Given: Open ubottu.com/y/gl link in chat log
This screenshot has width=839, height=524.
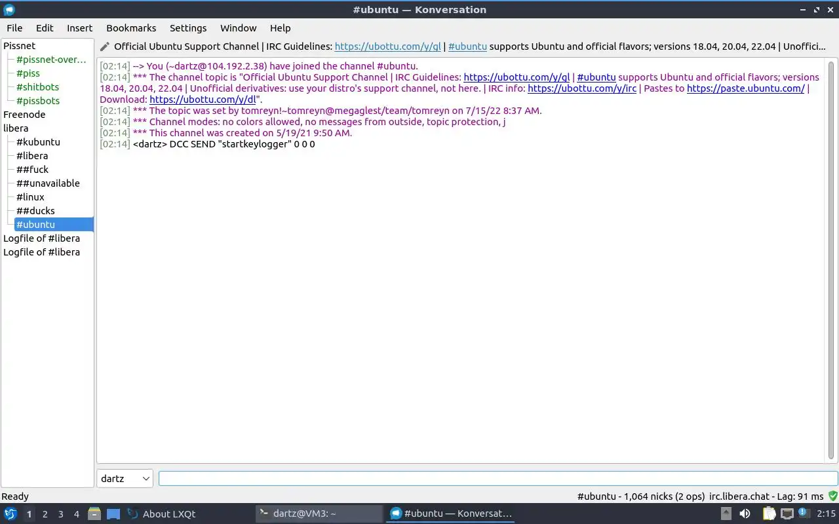Looking at the screenshot, I should [x=517, y=77].
